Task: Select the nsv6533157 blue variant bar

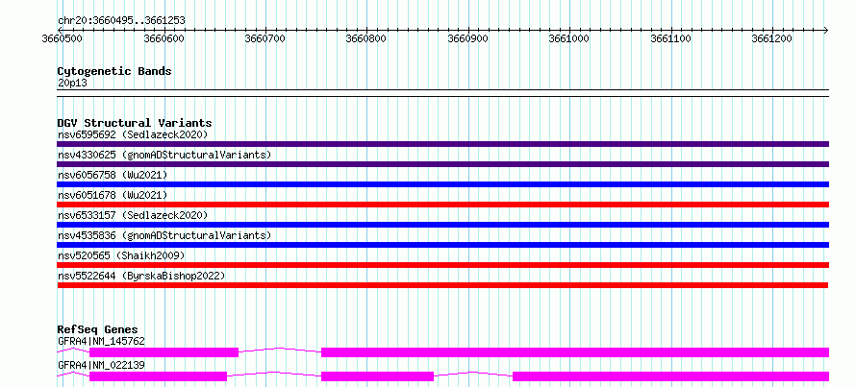Action: point(442,225)
